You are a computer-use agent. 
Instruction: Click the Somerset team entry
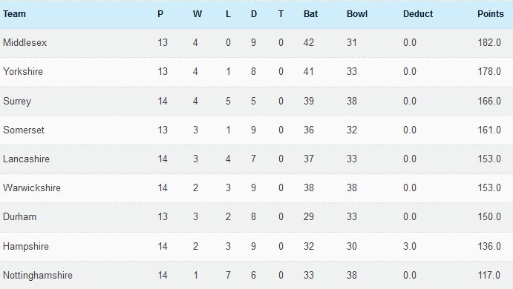click(x=24, y=130)
